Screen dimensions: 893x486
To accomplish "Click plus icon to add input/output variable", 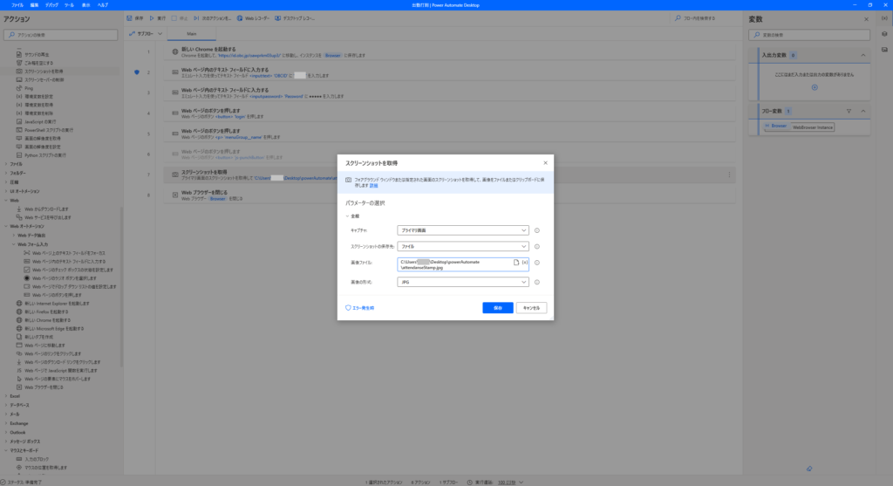I will pos(815,87).
